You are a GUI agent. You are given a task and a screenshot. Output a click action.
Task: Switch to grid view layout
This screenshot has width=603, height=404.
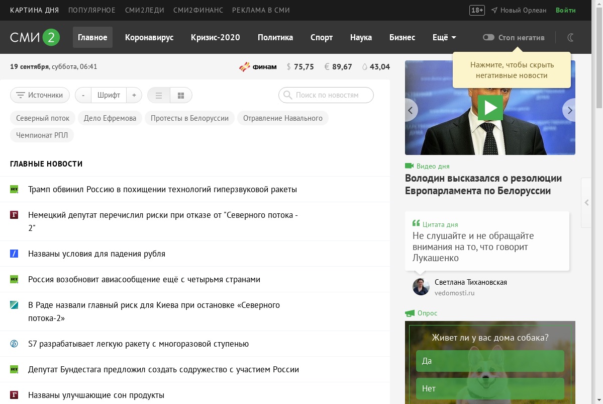[181, 95]
